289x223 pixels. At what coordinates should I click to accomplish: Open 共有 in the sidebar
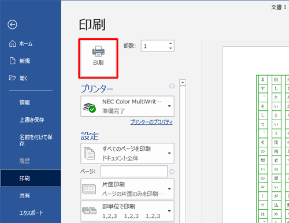[24, 196]
